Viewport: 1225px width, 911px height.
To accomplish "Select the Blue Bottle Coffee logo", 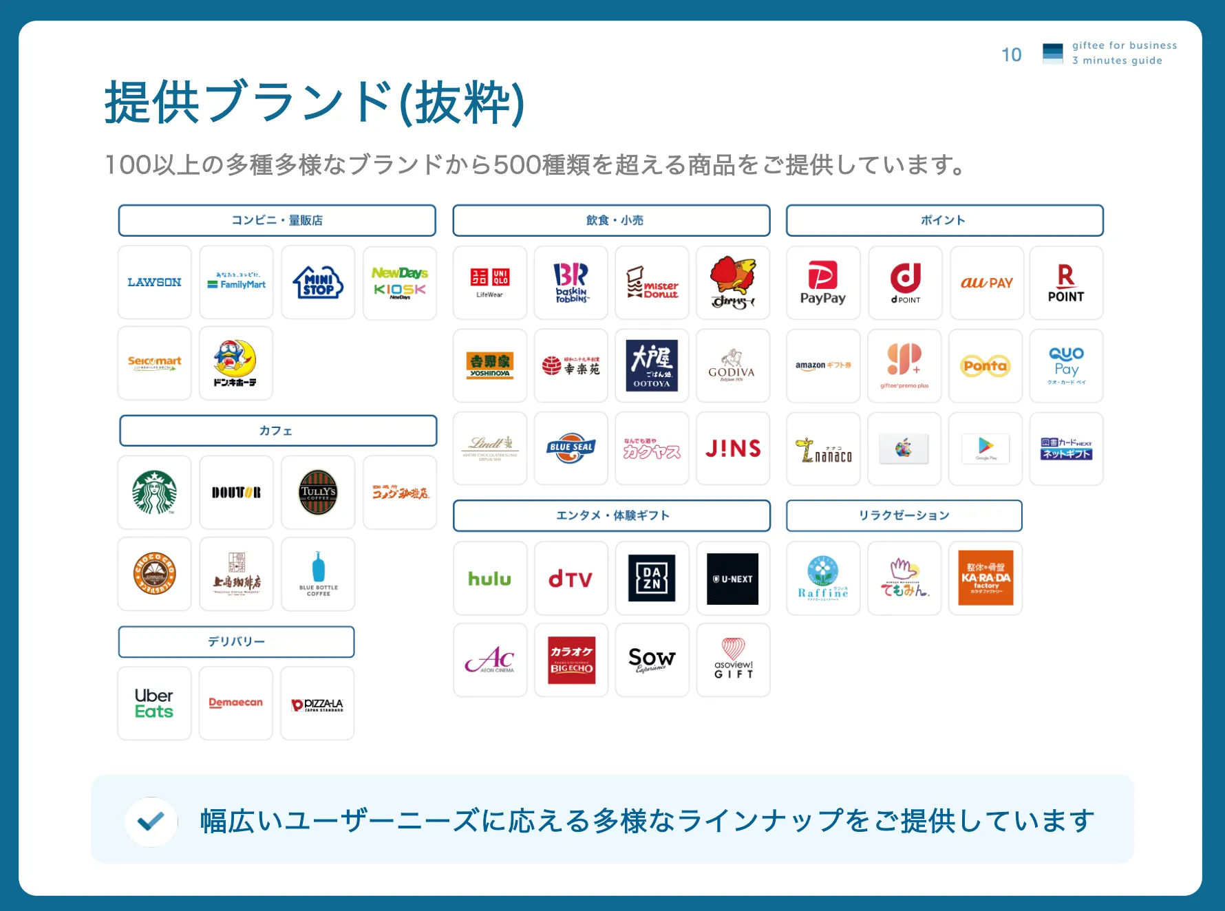I will click(318, 574).
